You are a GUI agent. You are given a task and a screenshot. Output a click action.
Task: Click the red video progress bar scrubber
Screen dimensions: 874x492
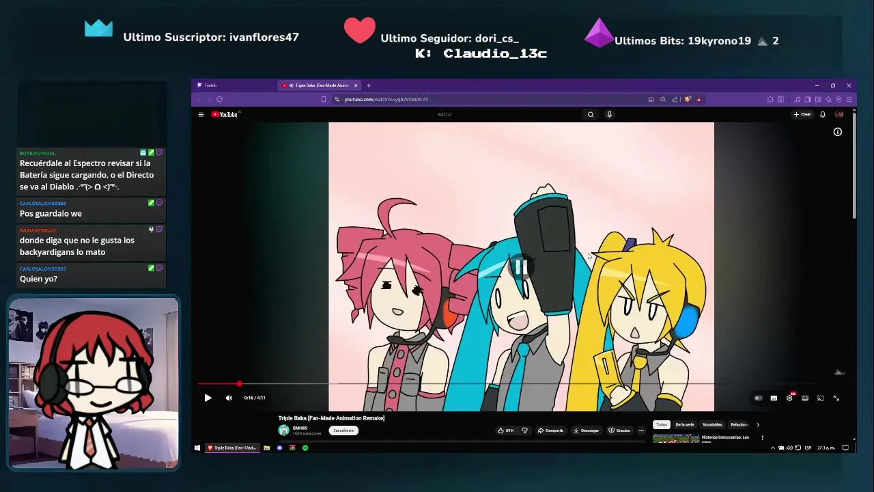click(x=239, y=384)
